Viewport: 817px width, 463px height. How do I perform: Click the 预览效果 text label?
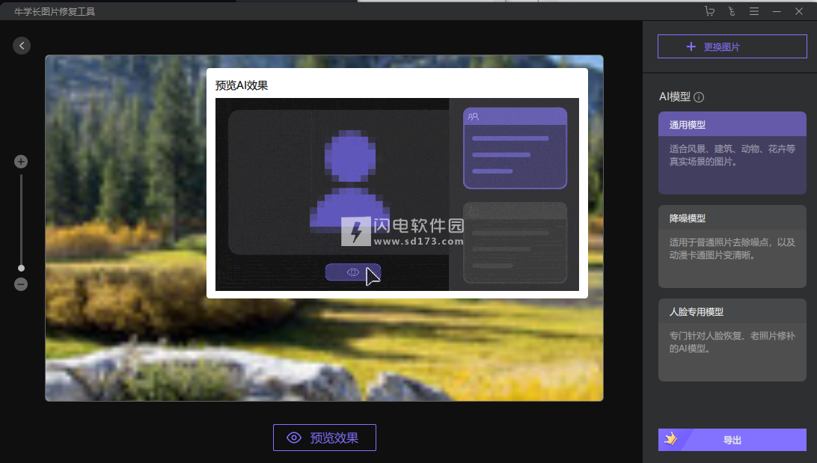[x=334, y=438]
